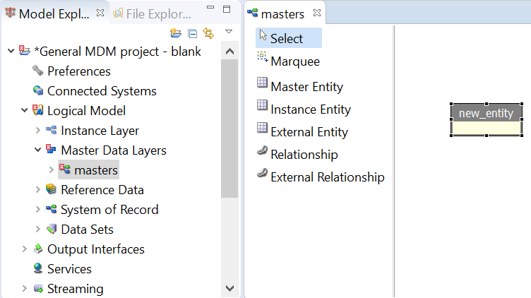Select the Marquee selection tool
The height and width of the screenshot is (298, 531).
(x=294, y=61)
